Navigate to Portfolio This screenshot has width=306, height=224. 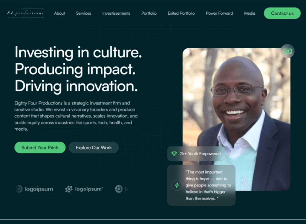pos(149,13)
